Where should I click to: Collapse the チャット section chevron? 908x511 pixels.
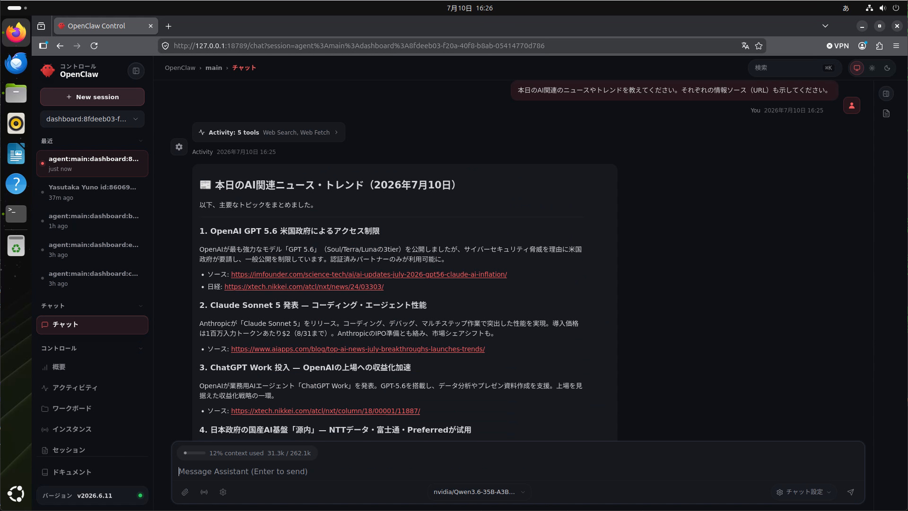coord(140,306)
